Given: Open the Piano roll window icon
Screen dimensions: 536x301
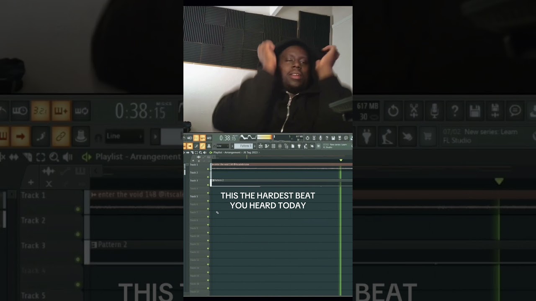Looking at the screenshot, I should tap(267, 146).
